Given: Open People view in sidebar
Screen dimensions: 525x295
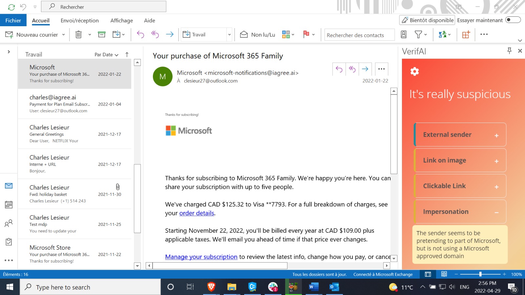Looking at the screenshot, I should tap(9, 223).
